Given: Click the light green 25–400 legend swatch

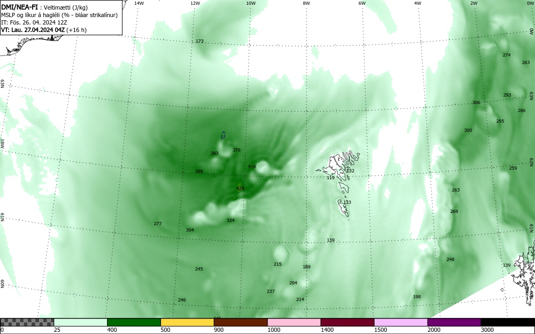Looking at the screenshot, I should click(x=81, y=322).
